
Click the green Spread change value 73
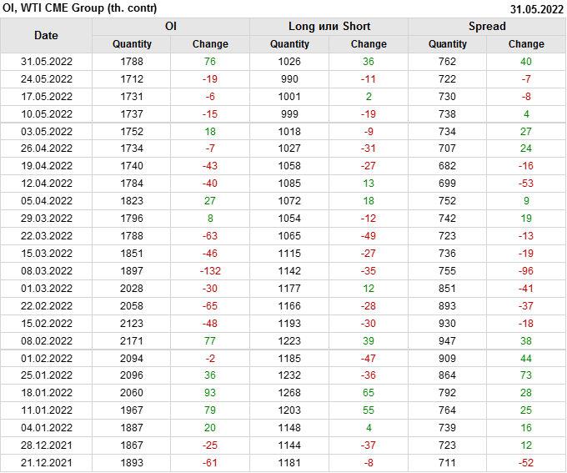coord(526,376)
